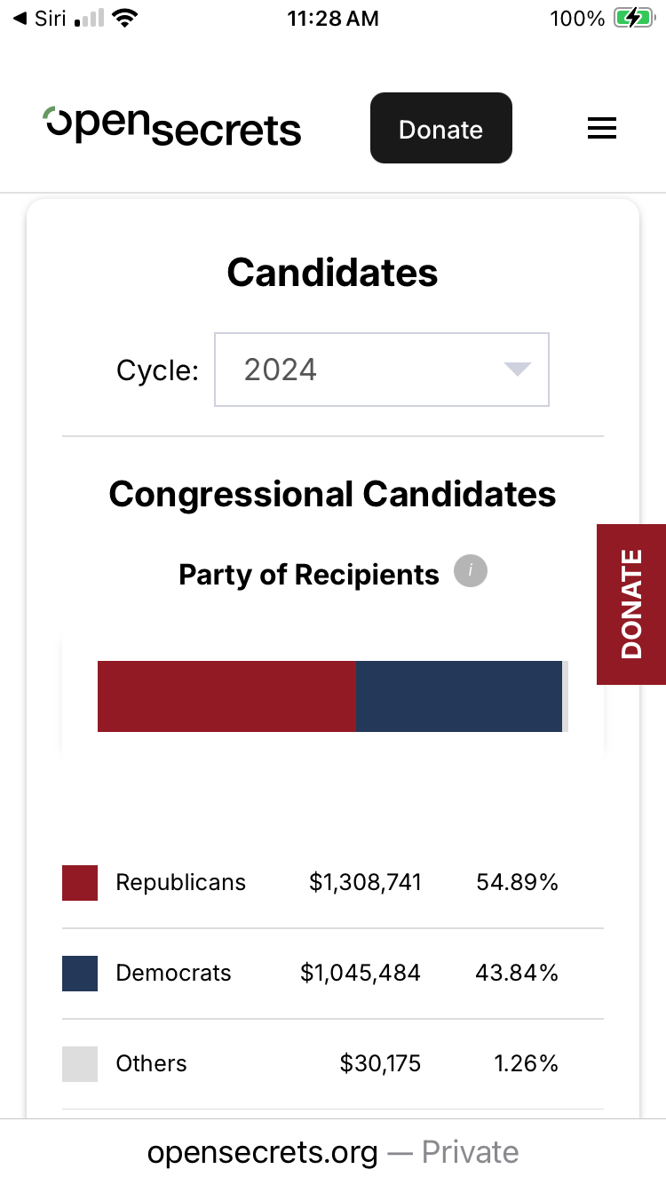The height and width of the screenshot is (1185, 666).
Task: Tap the OpenSecrets logo
Action: [173, 127]
